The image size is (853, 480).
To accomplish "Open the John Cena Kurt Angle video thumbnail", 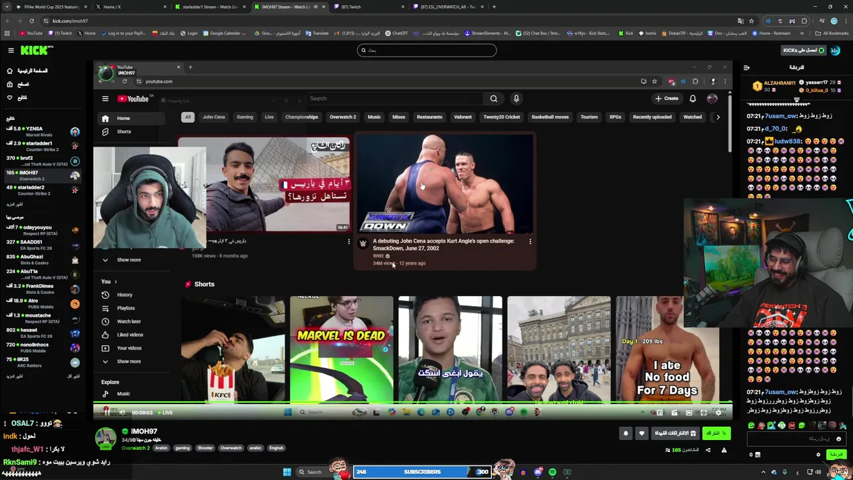I will point(445,184).
